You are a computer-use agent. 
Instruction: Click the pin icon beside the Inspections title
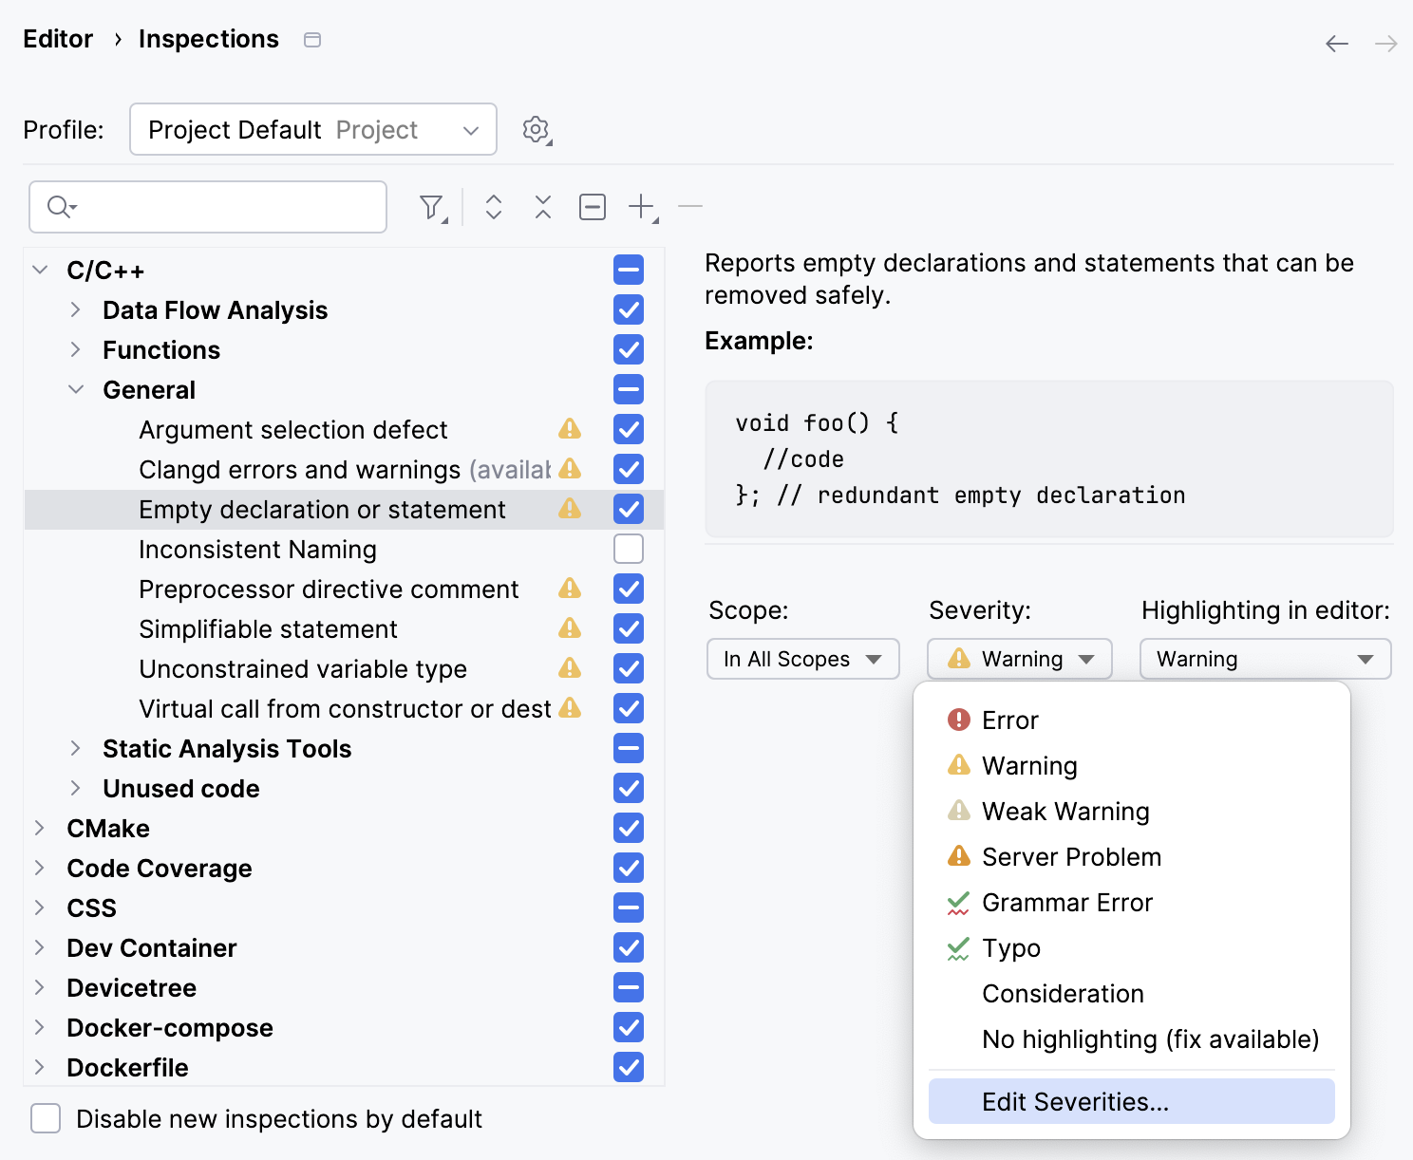[311, 40]
